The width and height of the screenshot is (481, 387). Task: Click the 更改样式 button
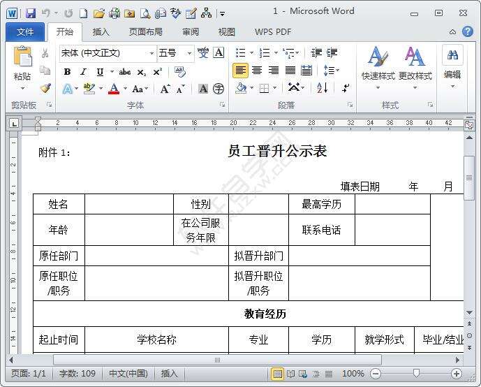(x=415, y=68)
